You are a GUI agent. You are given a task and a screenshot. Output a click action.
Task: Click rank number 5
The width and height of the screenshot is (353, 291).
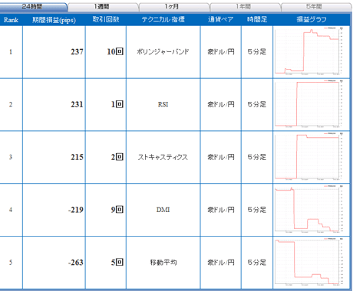(x=11, y=263)
